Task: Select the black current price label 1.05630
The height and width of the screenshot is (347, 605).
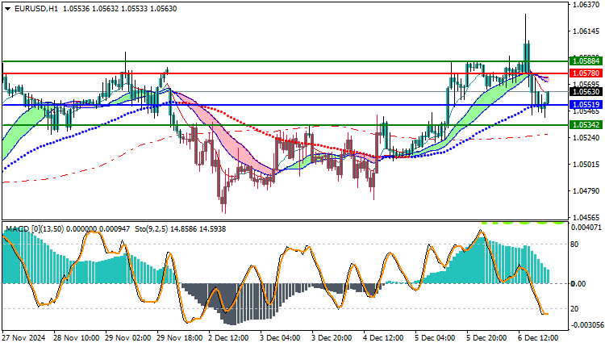Action: coord(586,91)
